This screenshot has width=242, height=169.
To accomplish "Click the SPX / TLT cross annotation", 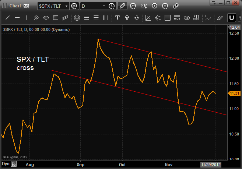I will pyautogui.click(x=33, y=63).
